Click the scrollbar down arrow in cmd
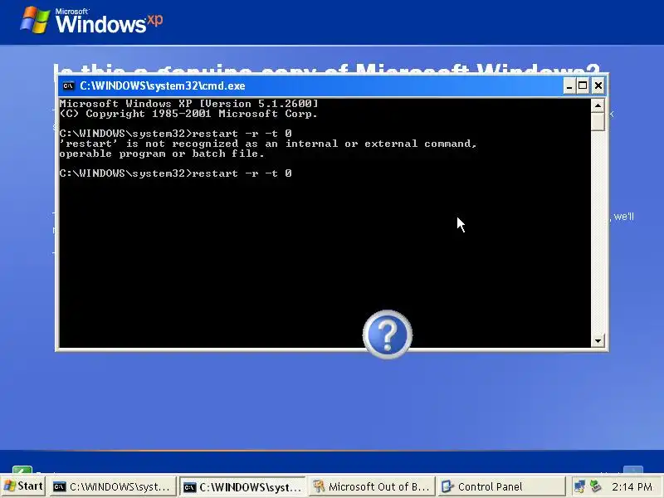The height and width of the screenshot is (498, 664). (x=598, y=340)
